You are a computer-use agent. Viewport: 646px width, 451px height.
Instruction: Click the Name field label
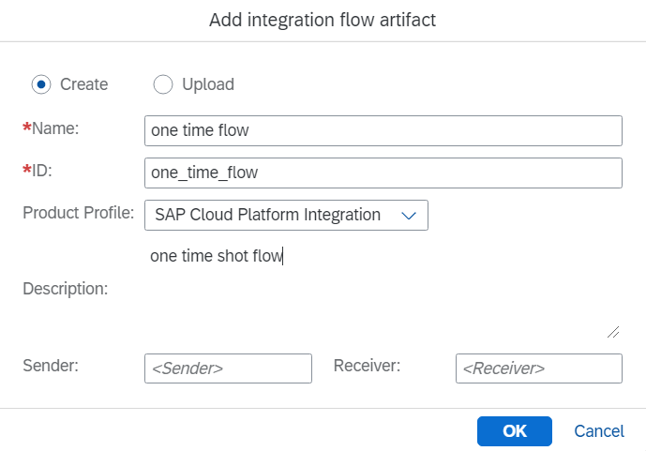55,129
